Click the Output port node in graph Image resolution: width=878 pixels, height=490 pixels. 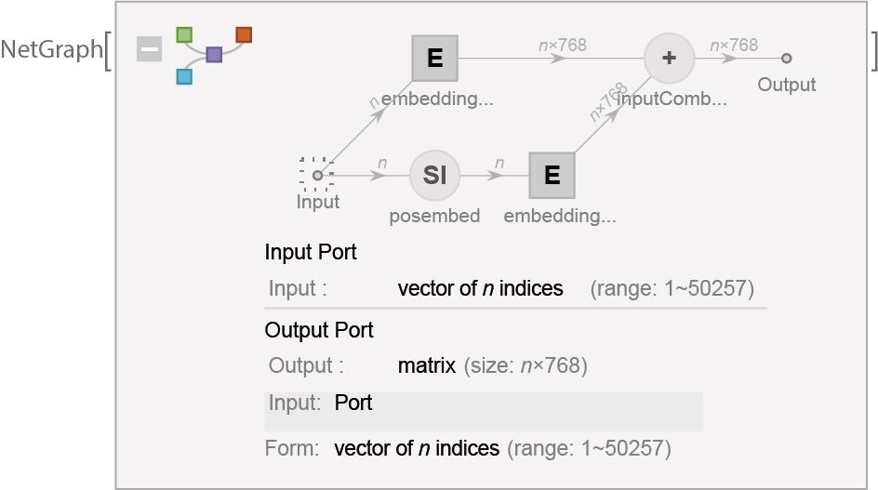tap(786, 59)
